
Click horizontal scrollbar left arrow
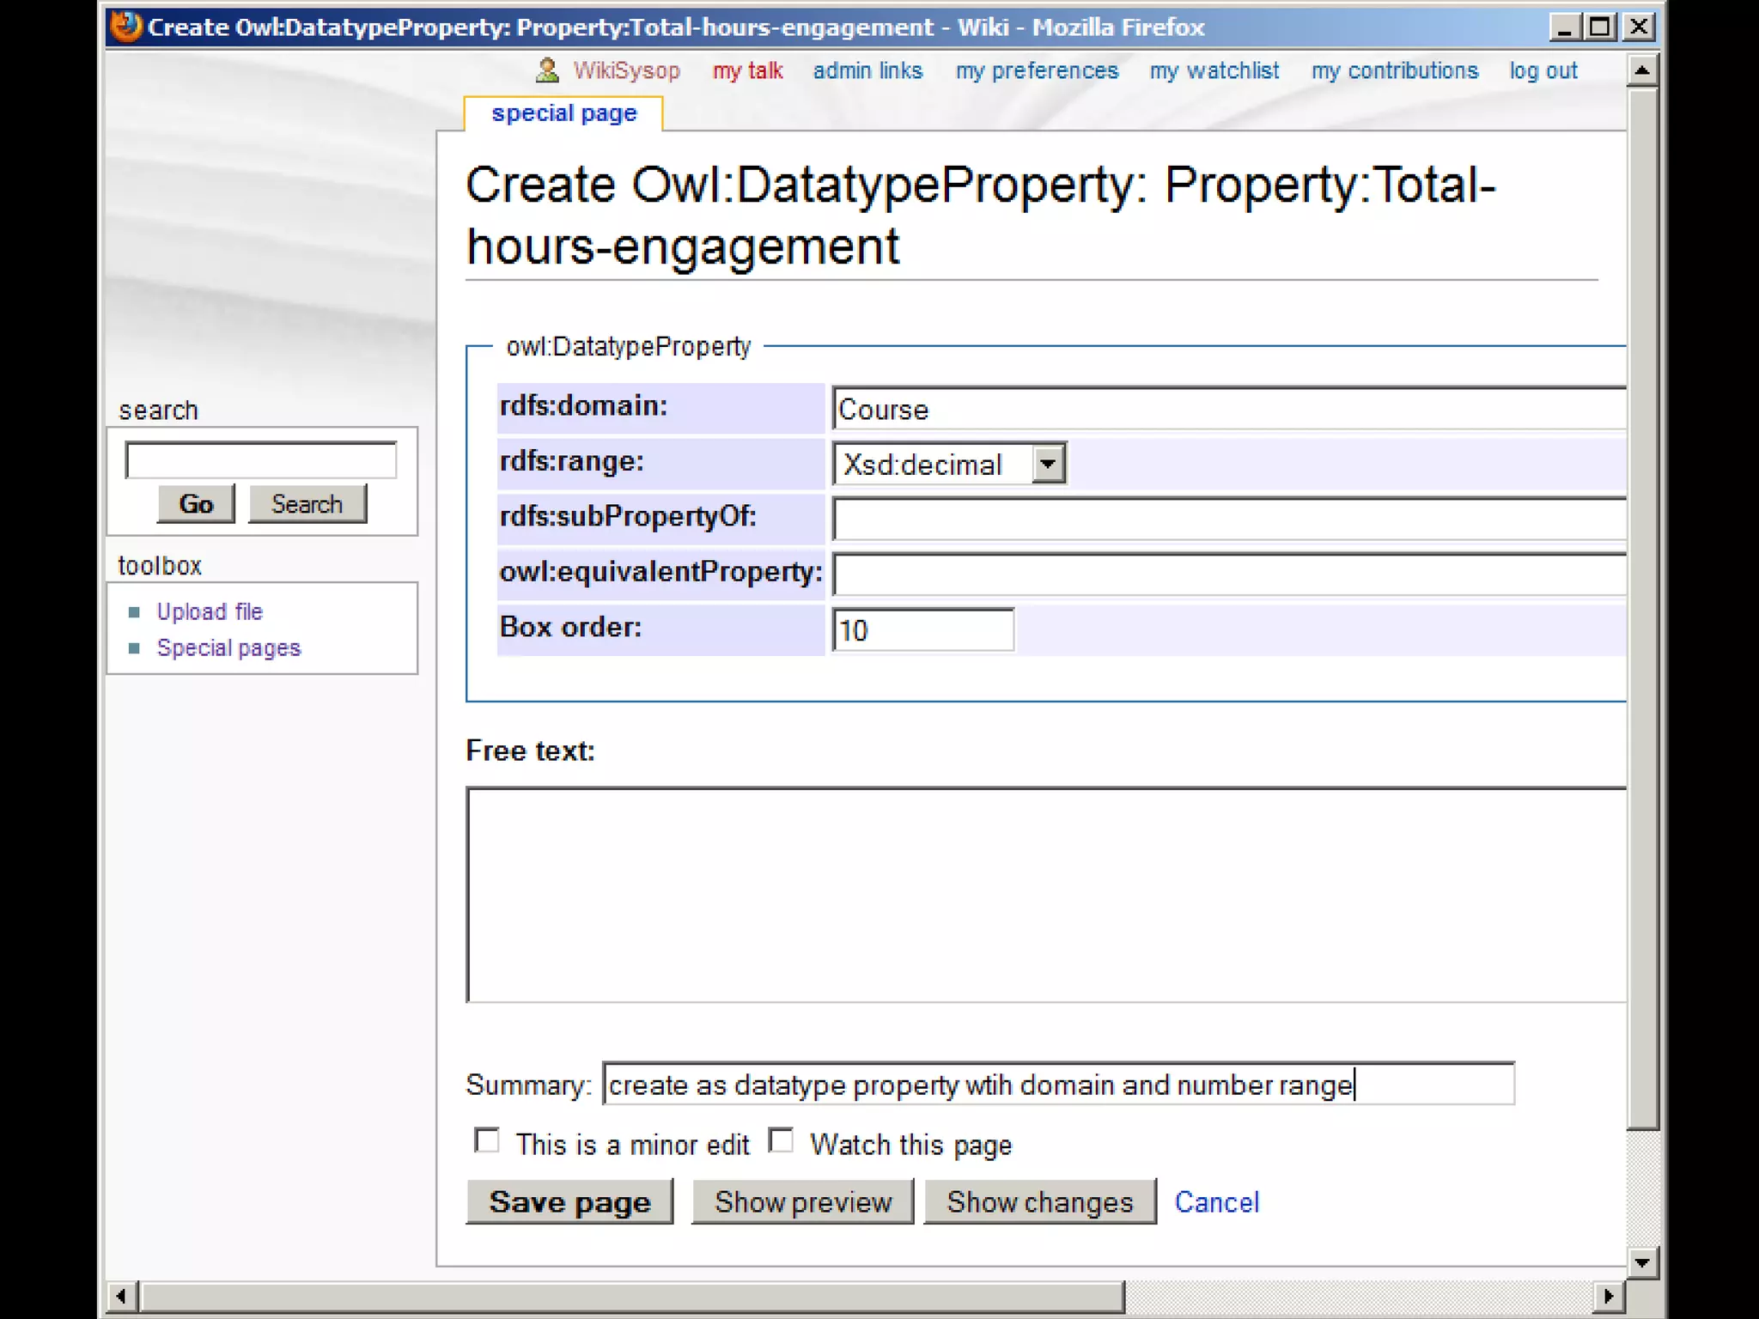pos(122,1296)
